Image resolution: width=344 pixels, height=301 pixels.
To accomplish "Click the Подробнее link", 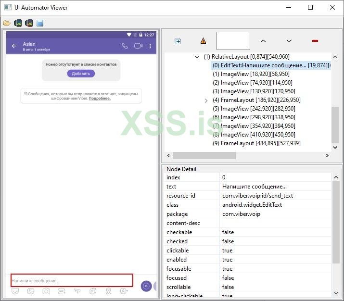I will point(100,99).
